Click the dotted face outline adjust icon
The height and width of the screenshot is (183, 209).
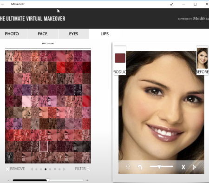click(128, 167)
